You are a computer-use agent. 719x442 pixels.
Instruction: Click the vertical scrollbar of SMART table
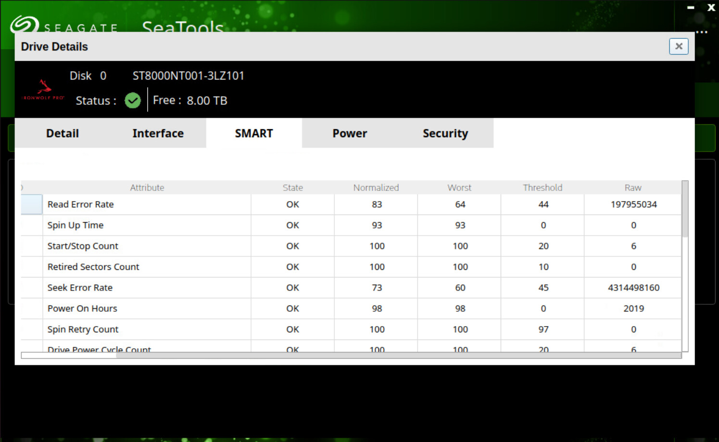tap(685, 210)
